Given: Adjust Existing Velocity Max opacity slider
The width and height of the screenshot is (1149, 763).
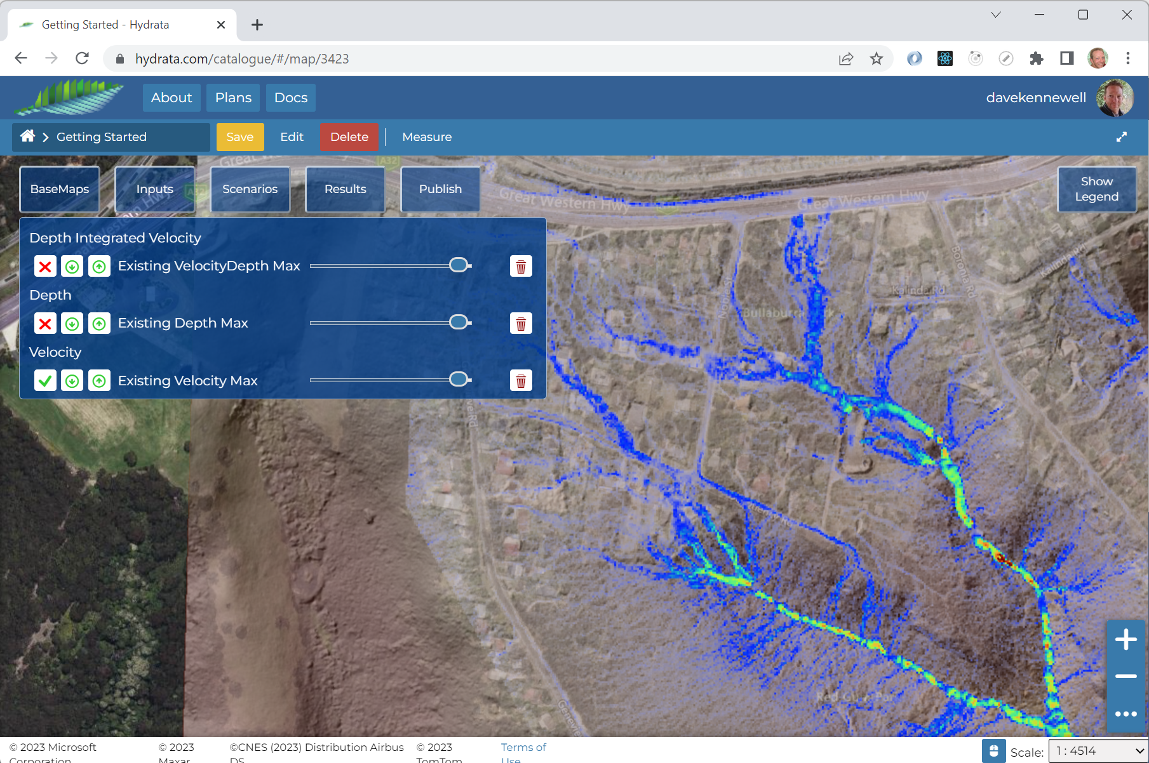Looking at the screenshot, I should [x=459, y=380].
